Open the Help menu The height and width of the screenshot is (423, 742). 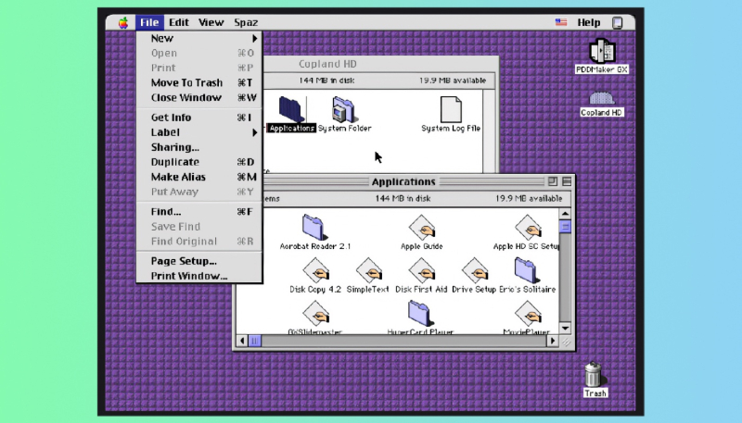(589, 22)
